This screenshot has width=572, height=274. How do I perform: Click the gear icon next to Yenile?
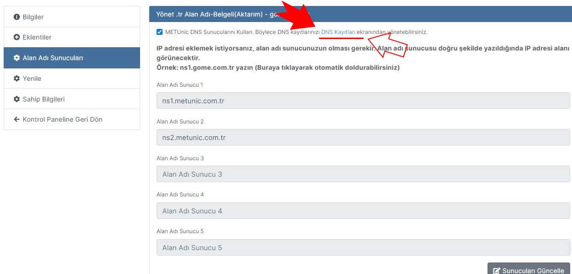point(17,78)
